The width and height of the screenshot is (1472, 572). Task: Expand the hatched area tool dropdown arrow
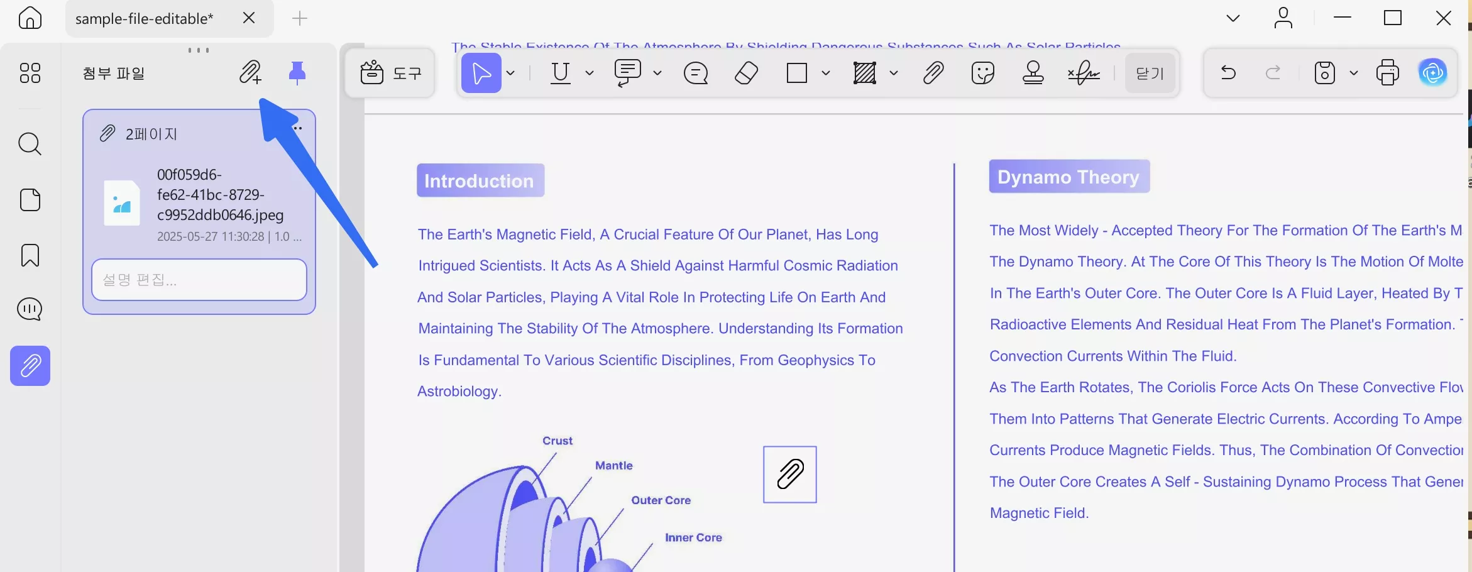pyautogui.click(x=893, y=73)
